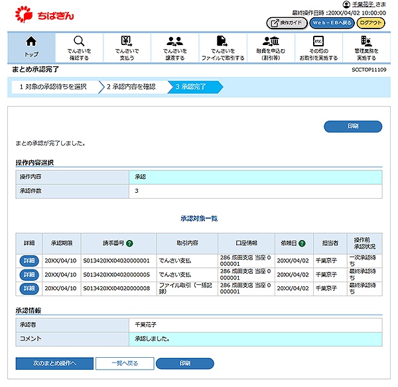Click Web-EBへ戻る button

(x=331, y=23)
